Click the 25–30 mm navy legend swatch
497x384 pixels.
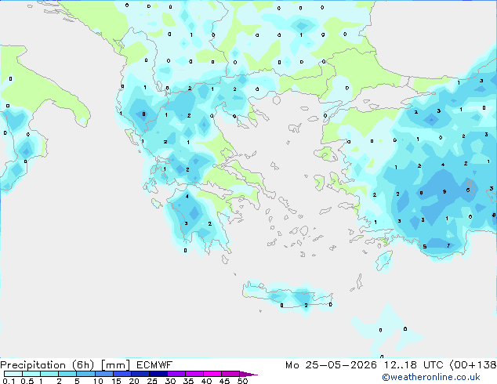(158, 374)
